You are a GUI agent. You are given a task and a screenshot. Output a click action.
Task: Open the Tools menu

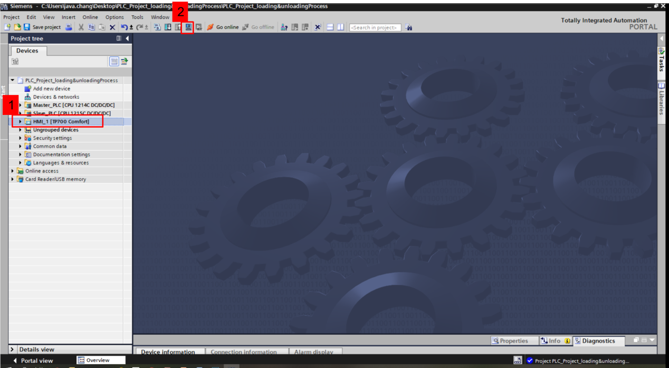click(x=137, y=17)
